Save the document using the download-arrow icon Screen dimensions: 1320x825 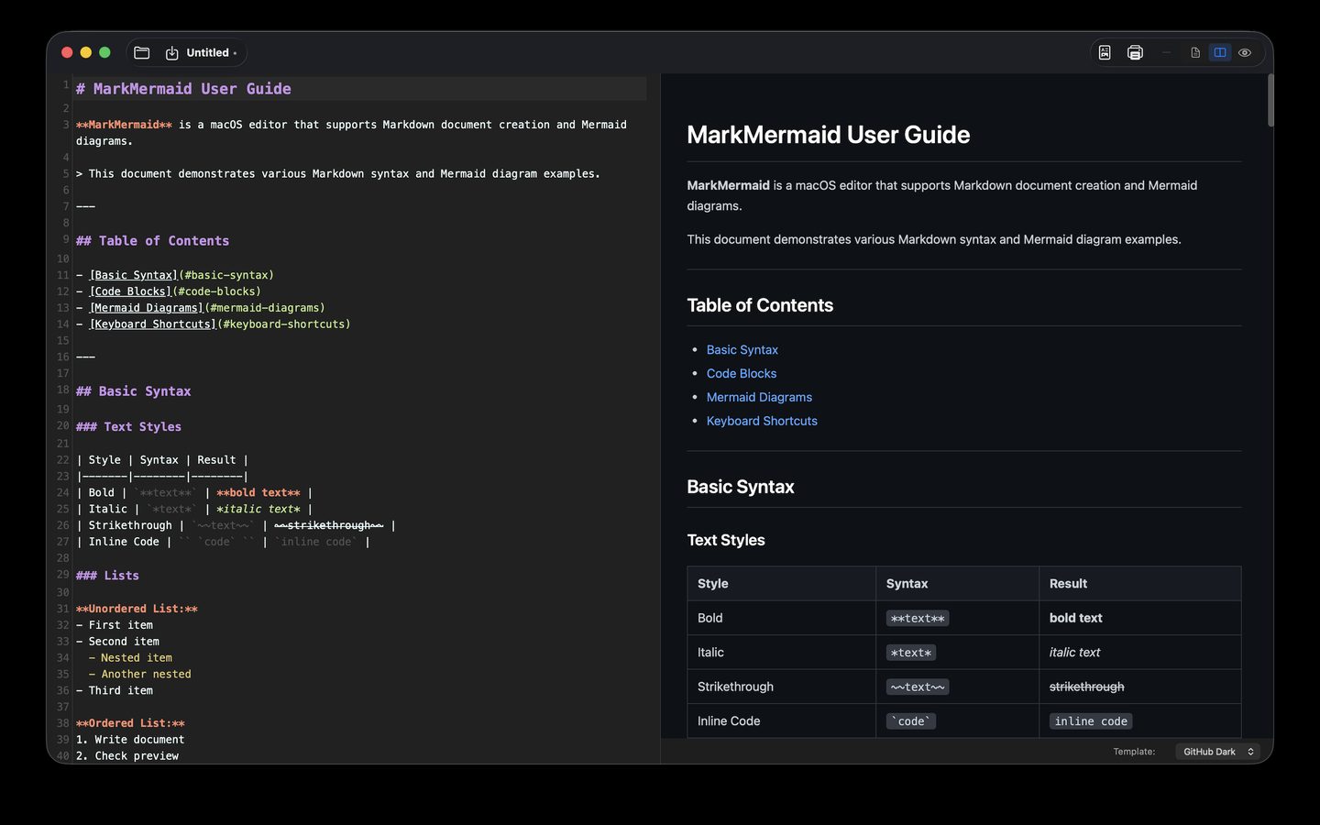171,53
